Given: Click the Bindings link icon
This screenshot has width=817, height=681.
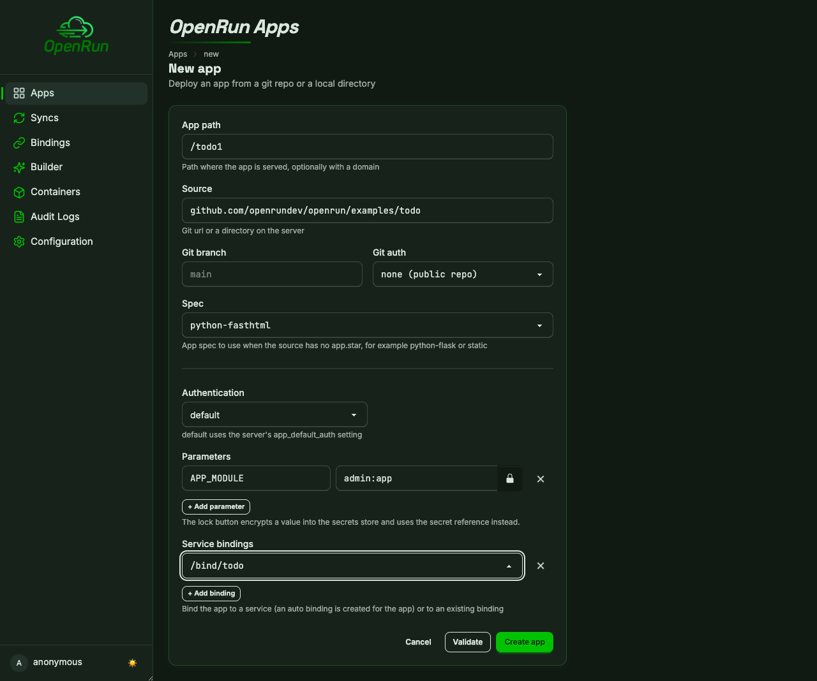Looking at the screenshot, I should point(19,143).
